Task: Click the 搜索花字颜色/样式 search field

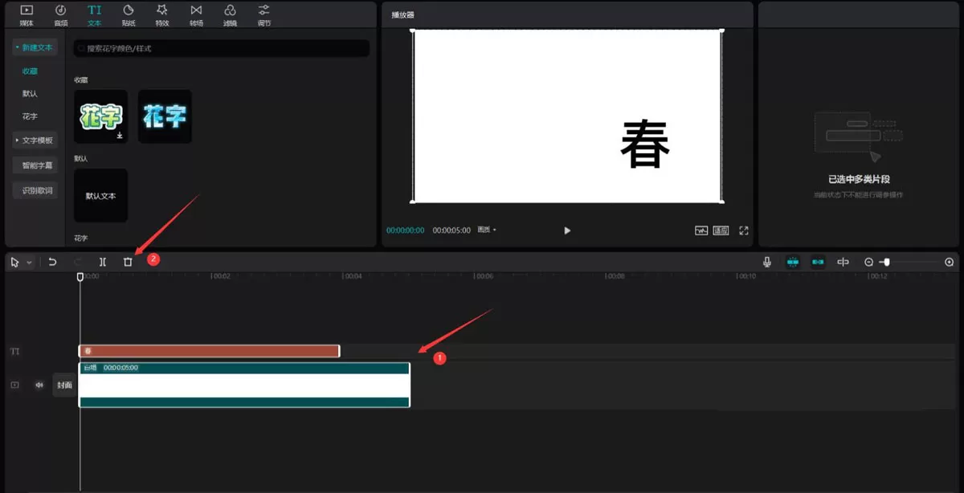Action: pyautogui.click(x=222, y=49)
